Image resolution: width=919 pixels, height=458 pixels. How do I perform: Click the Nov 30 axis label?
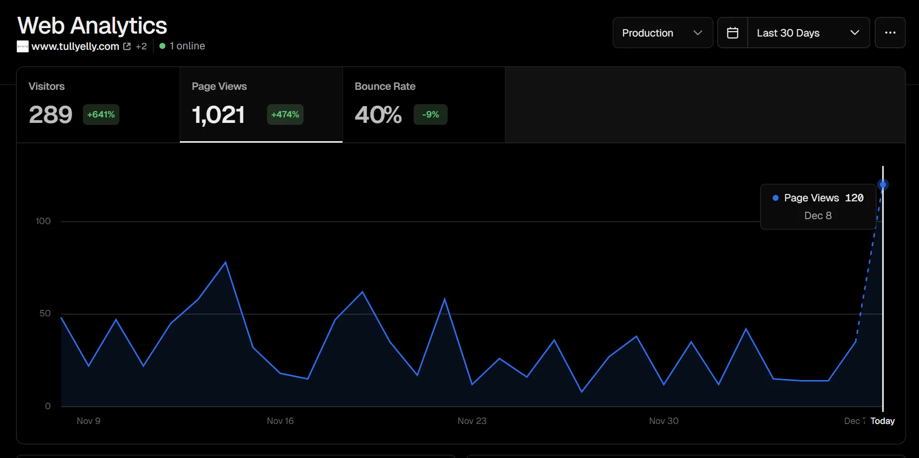664,421
